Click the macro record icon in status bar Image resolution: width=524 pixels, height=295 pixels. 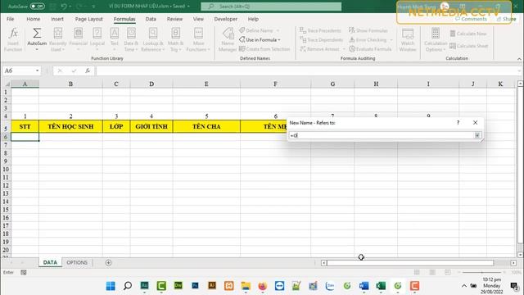[24, 272]
